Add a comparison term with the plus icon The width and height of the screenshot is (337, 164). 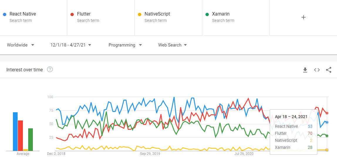pyautogui.click(x=303, y=17)
